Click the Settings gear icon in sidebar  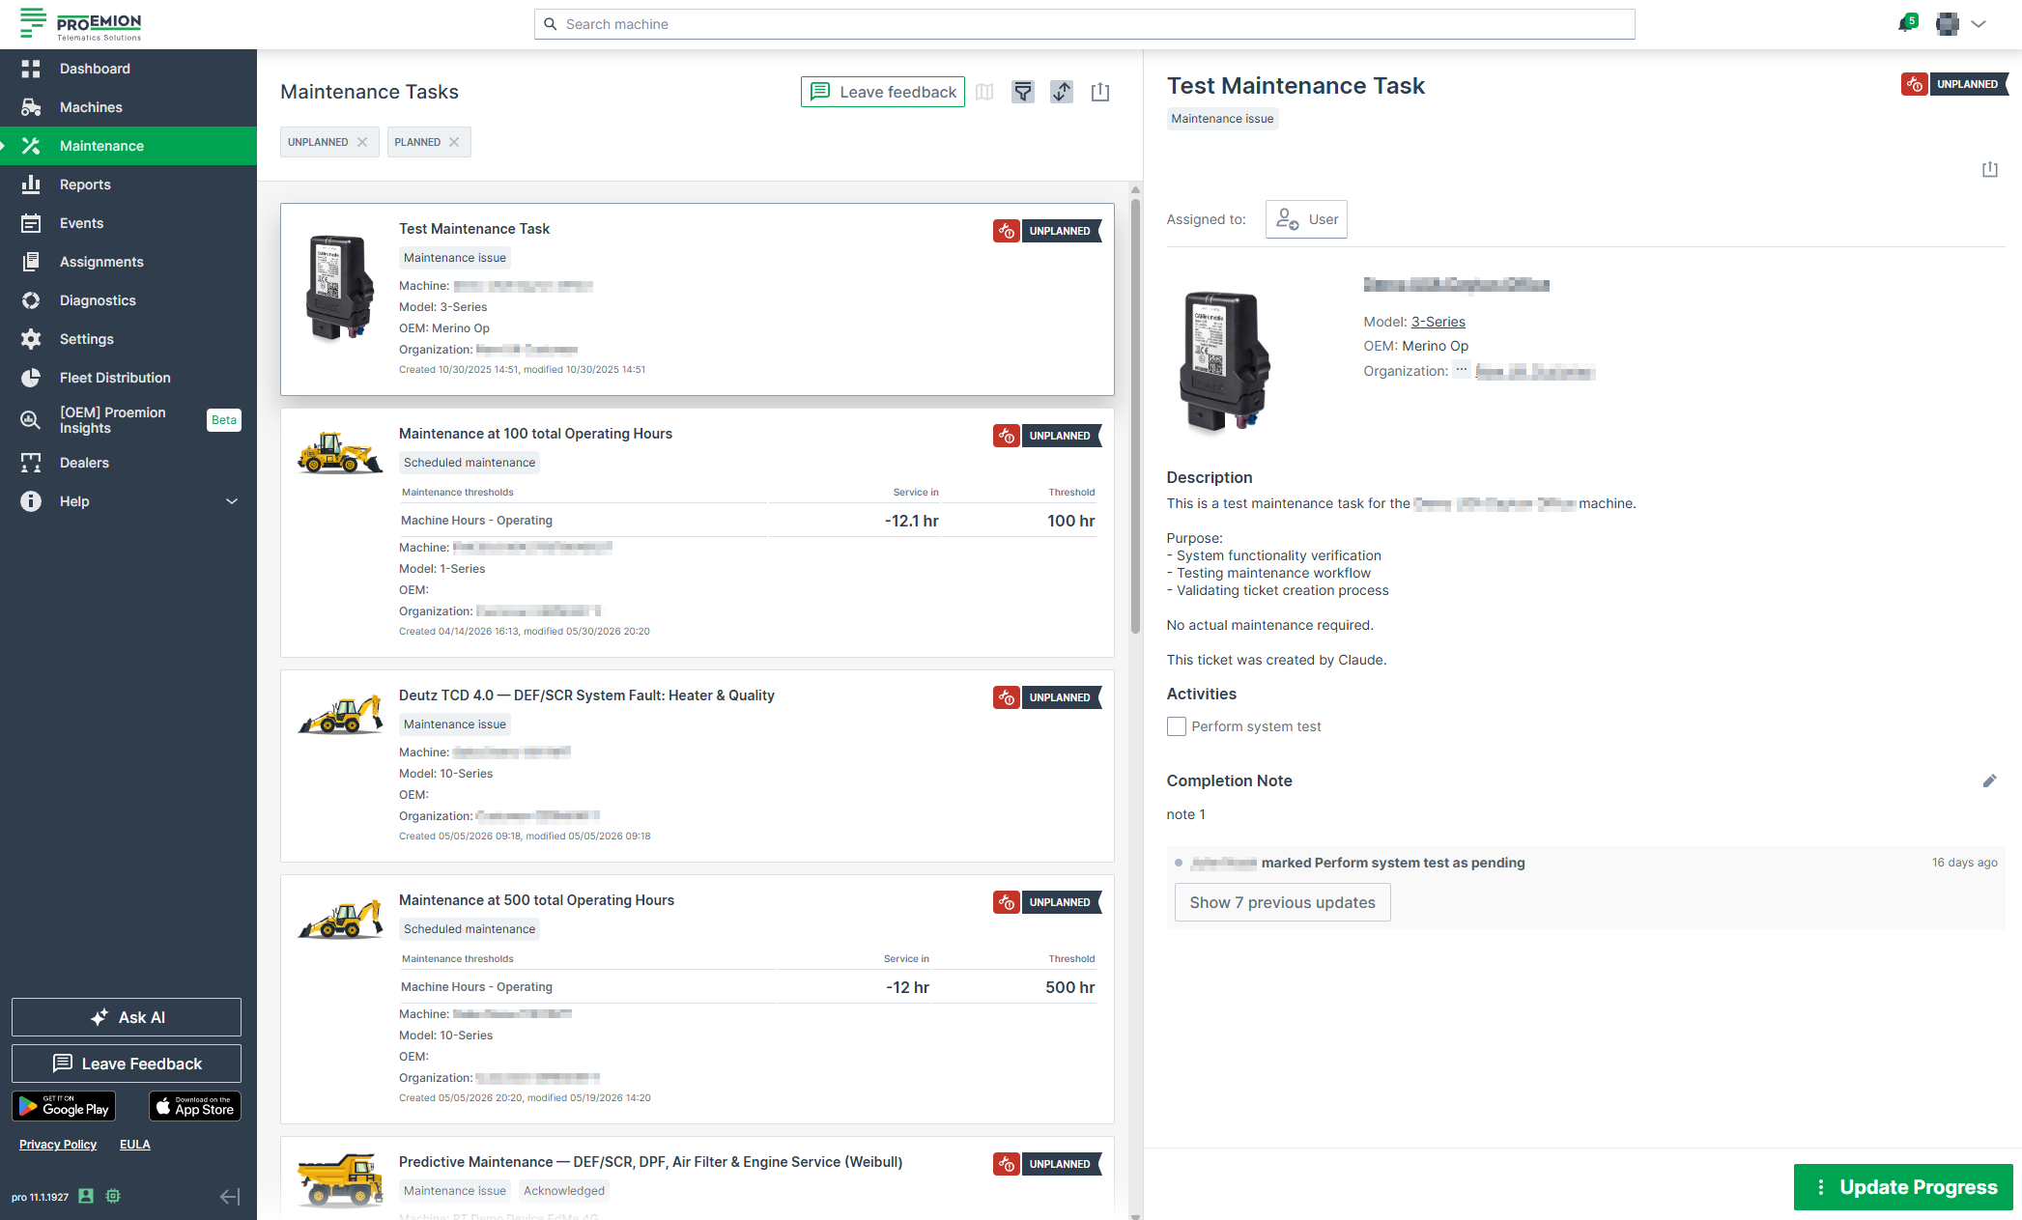[31, 339]
